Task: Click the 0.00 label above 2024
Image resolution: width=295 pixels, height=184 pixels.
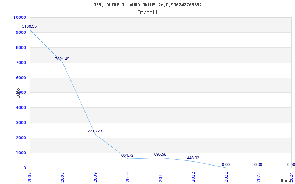Action: tap(291, 164)
